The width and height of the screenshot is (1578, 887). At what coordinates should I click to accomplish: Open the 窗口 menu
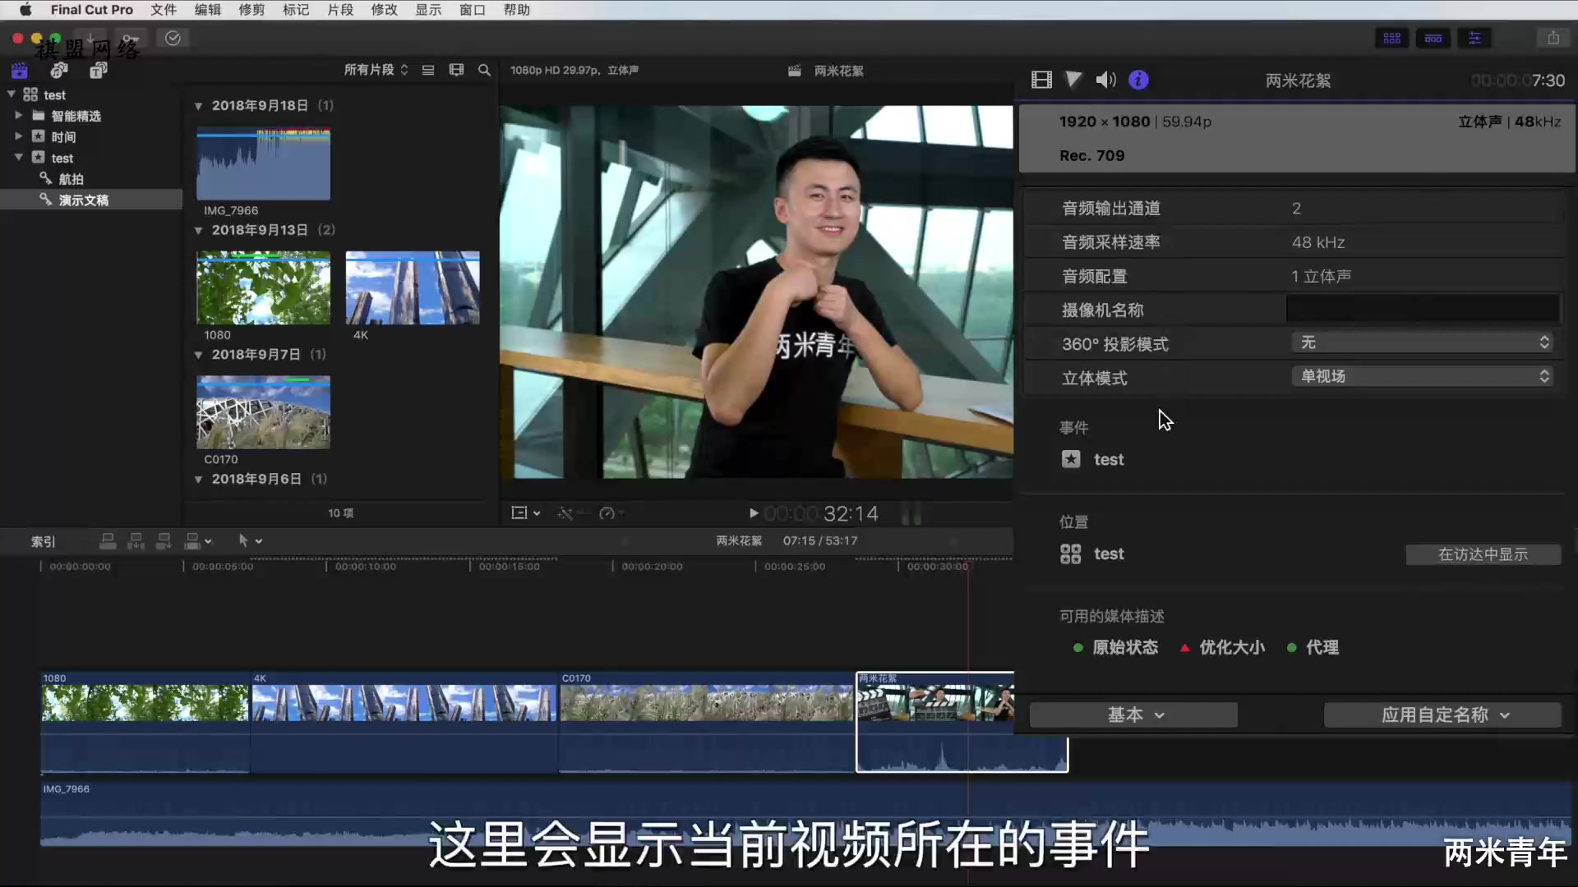[x=472, y=10]
